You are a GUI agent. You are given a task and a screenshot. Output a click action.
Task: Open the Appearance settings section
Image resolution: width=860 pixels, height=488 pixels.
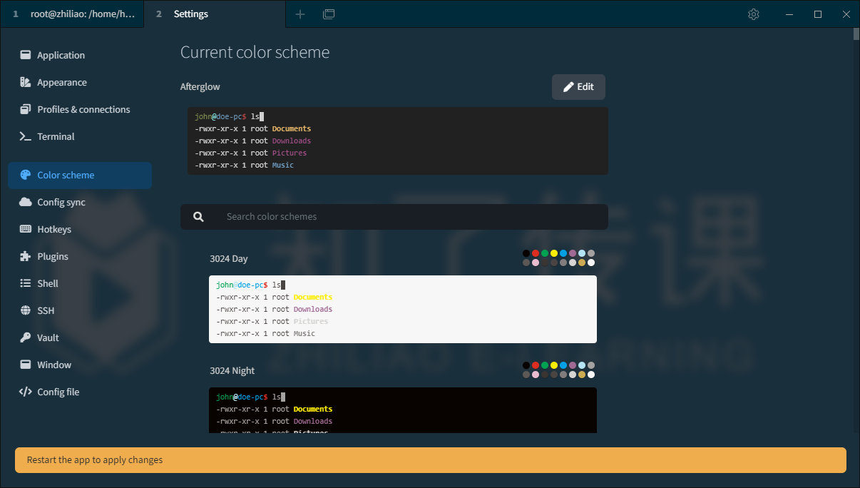[62, 82]
